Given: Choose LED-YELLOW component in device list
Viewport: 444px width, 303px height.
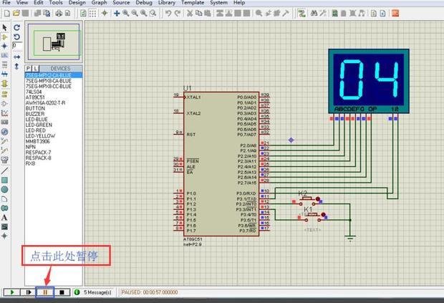Looking at the screenshot, I should [40, 136].
